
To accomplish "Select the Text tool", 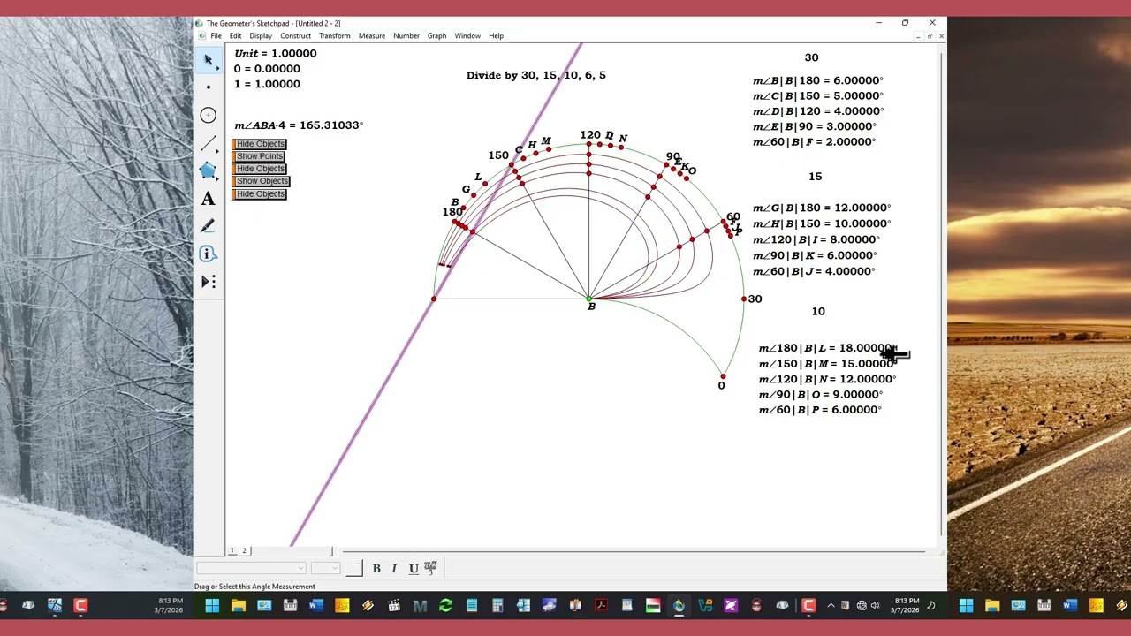I will click(x=209, y=199).
